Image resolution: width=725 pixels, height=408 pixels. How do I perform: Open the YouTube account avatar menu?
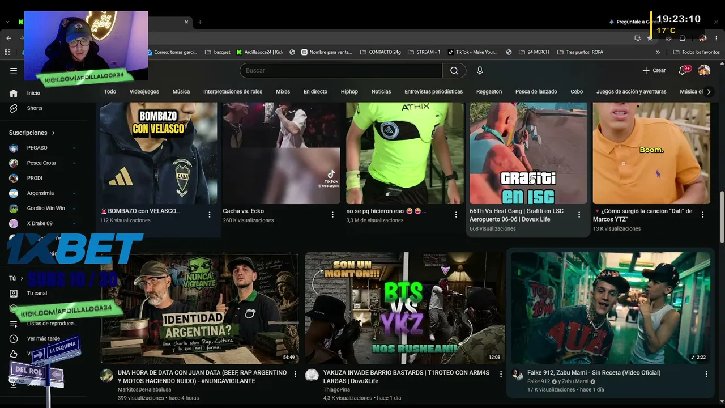point(704,70)
